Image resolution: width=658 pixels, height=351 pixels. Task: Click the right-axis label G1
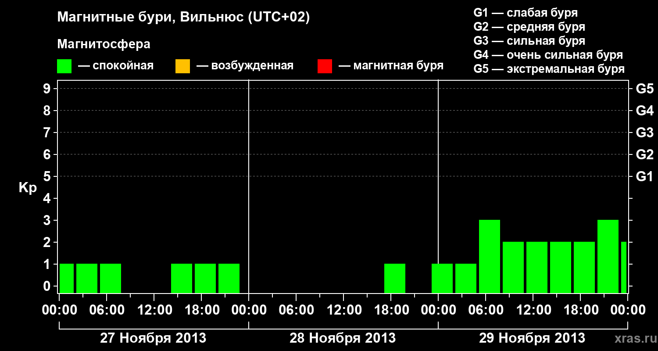point(644,176)
